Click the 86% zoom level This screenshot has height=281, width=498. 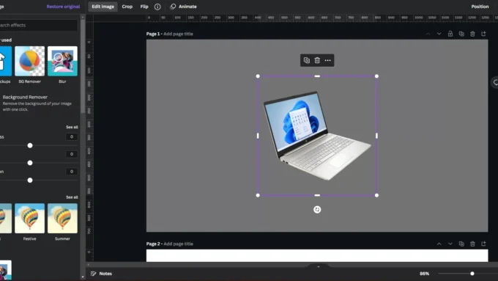coord(424,274)
